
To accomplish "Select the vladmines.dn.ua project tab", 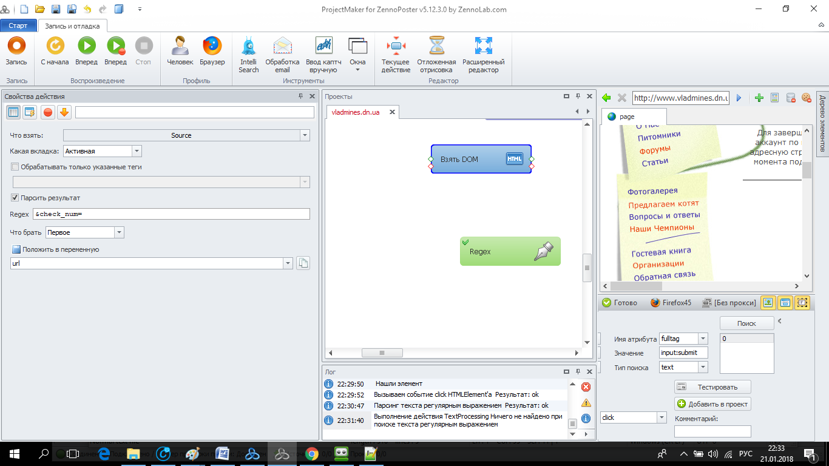I will (356, 112).
